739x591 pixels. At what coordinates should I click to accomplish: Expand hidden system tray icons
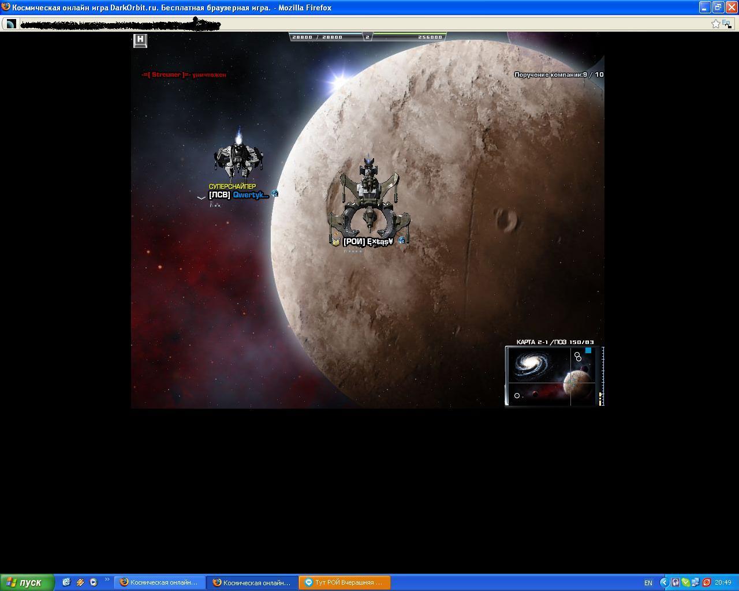point(664,582)
